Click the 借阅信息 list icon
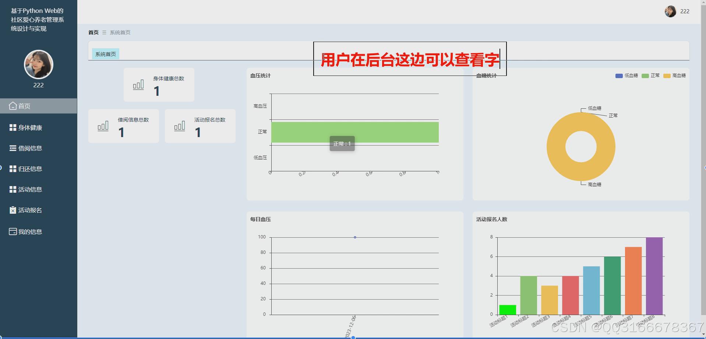 tap(12, 148)
